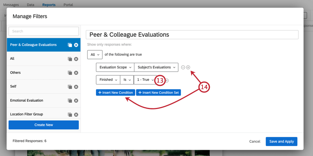Image resolution: width=313 pixels, height=156 pixels.
Task: Duplicate the All filter
Action: [x=70, y=59]
